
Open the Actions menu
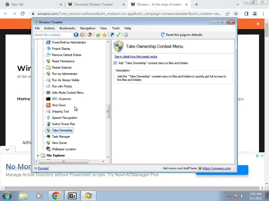(49, 28)
